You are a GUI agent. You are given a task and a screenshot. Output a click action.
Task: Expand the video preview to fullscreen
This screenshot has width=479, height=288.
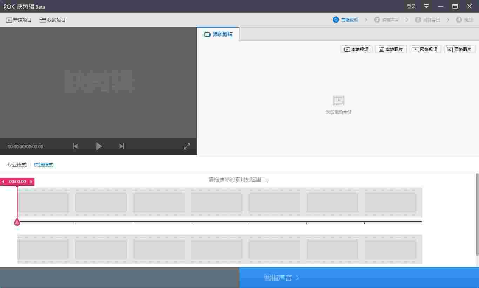click(187, 146)
